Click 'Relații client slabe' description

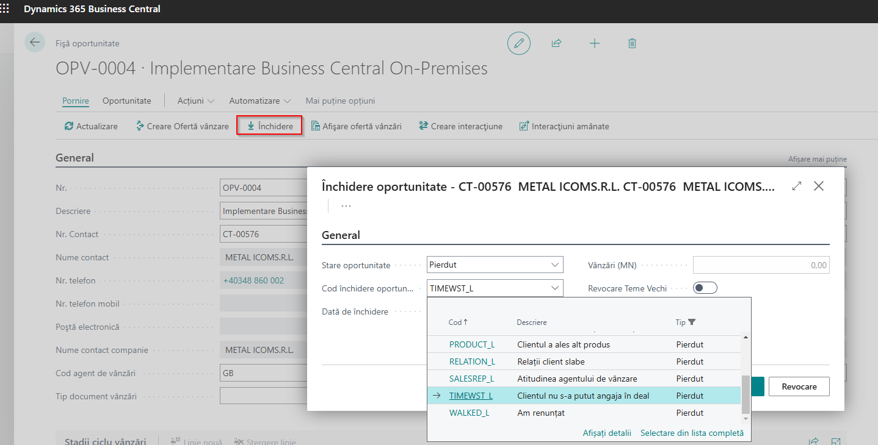tap(551, 361)
